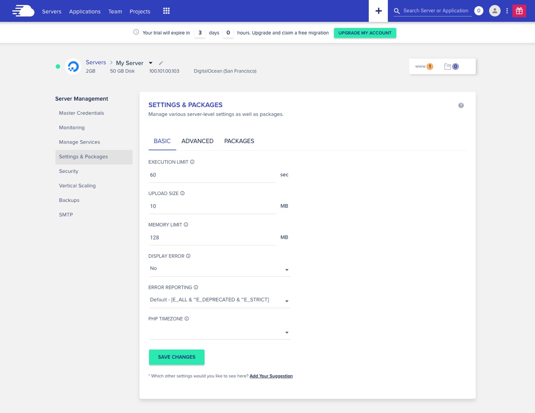Click the search magnifier icon
The height and width of the screenshot is (413, 535).
tap(397, 11)
